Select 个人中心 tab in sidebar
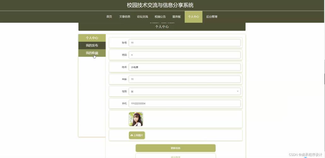325x158 pixels. pos(92,38)
